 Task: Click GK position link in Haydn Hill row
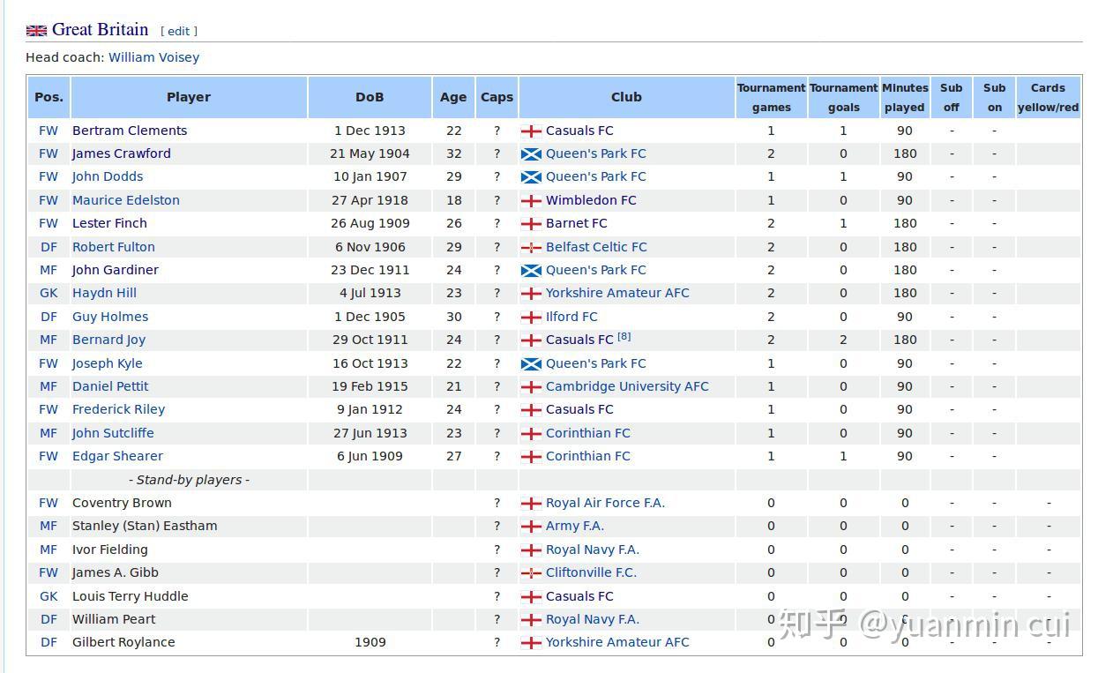tap(49, 293)
